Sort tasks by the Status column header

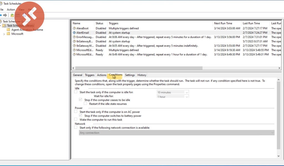coord(99,23)
